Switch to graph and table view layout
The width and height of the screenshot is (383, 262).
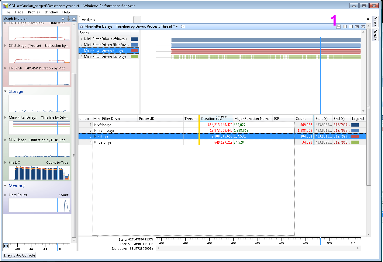pos(339,26)
